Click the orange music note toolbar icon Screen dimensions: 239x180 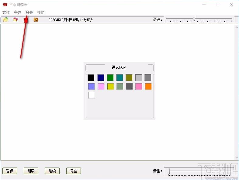[36, 20]
